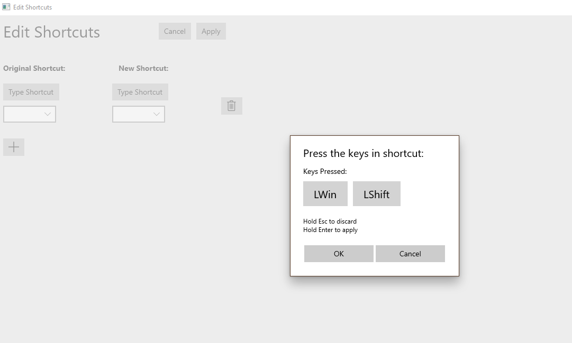Open the New Shortcut dropdown
Image resolution: width=572 pixels, height=343 pixels.
pyautogui.click(x=138, y=114)
